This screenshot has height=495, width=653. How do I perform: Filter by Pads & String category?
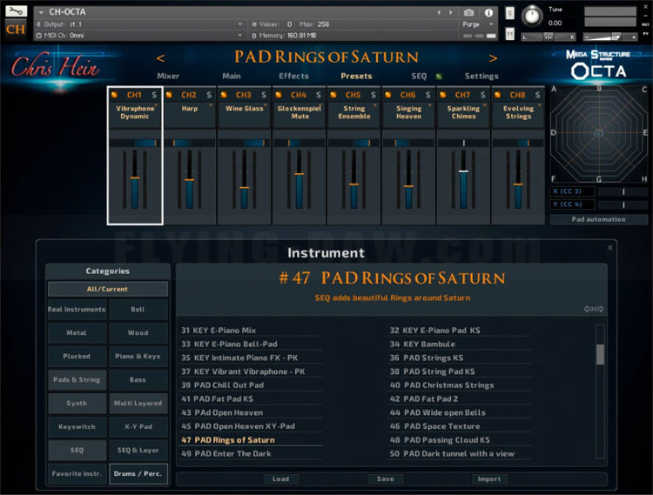[77, 380]
